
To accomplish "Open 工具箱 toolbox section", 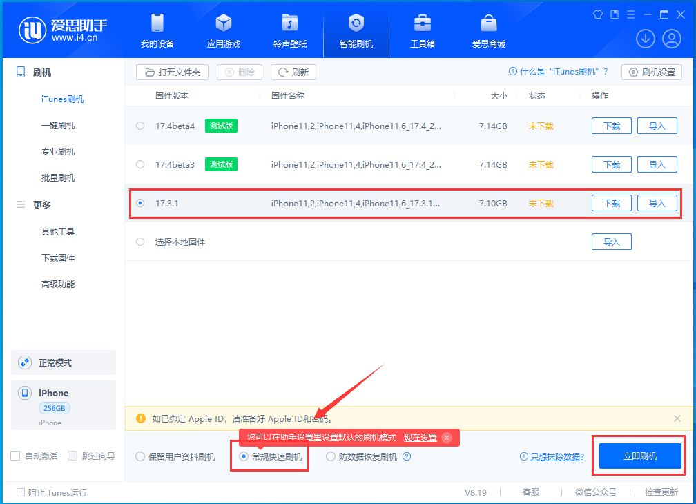I will click(422, 31).
